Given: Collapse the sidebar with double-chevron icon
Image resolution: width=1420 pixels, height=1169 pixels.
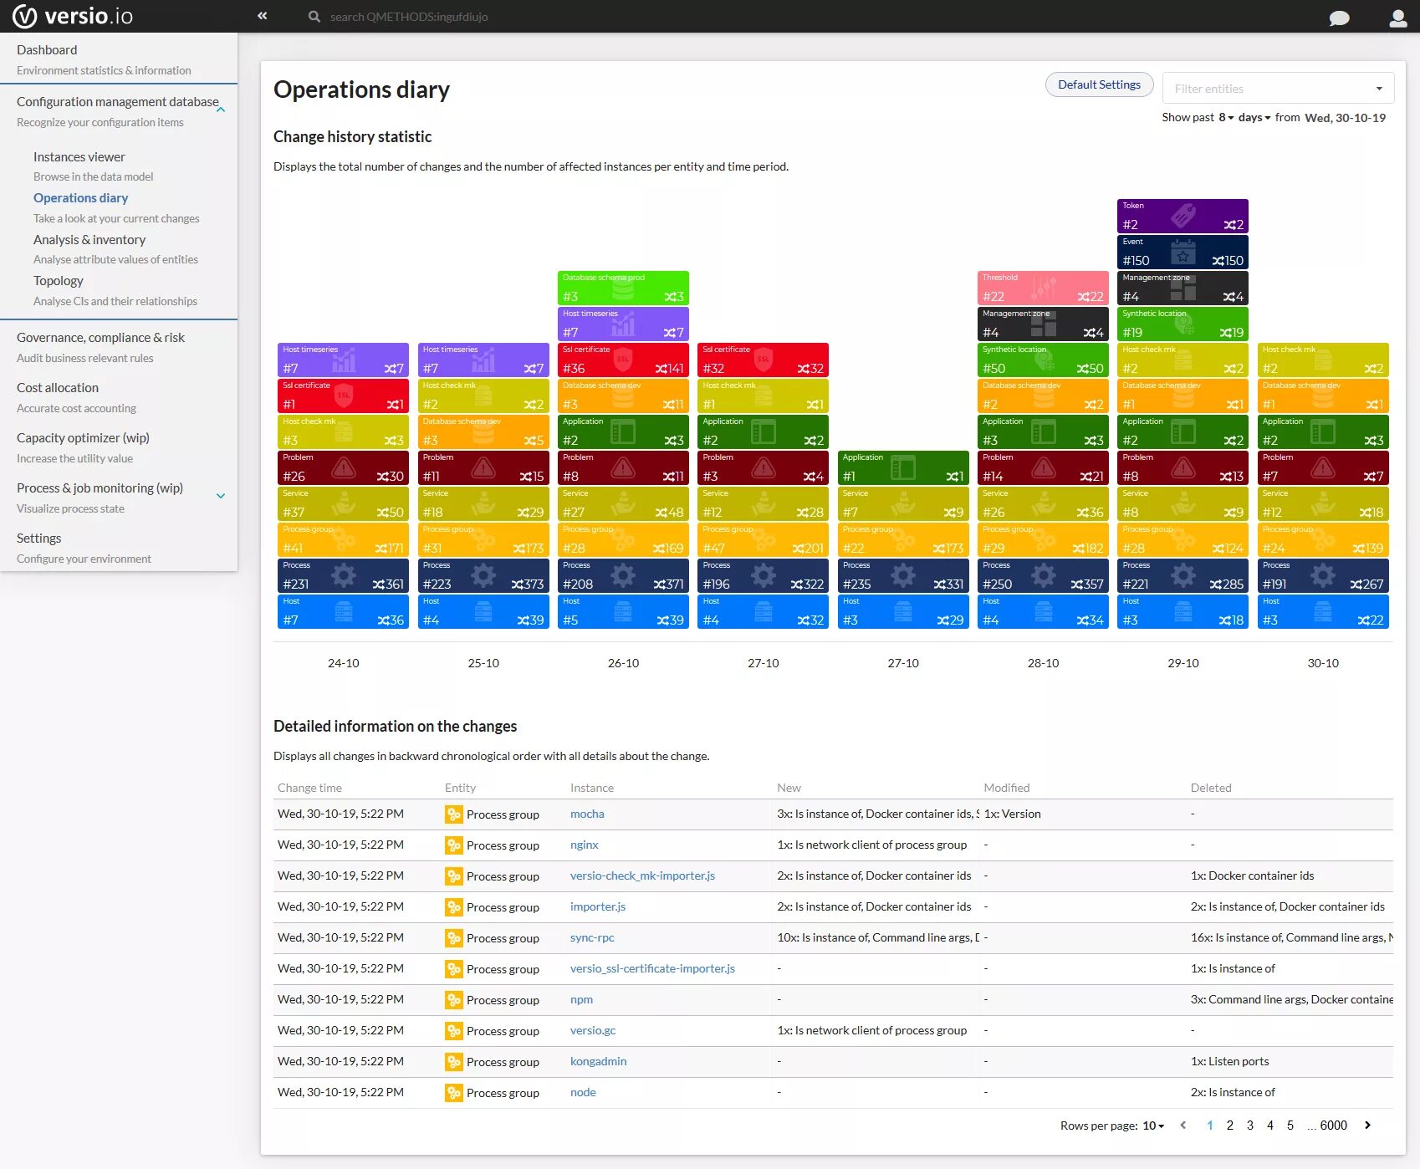Looking at the screenshot, I should click(x=263, y=16).
